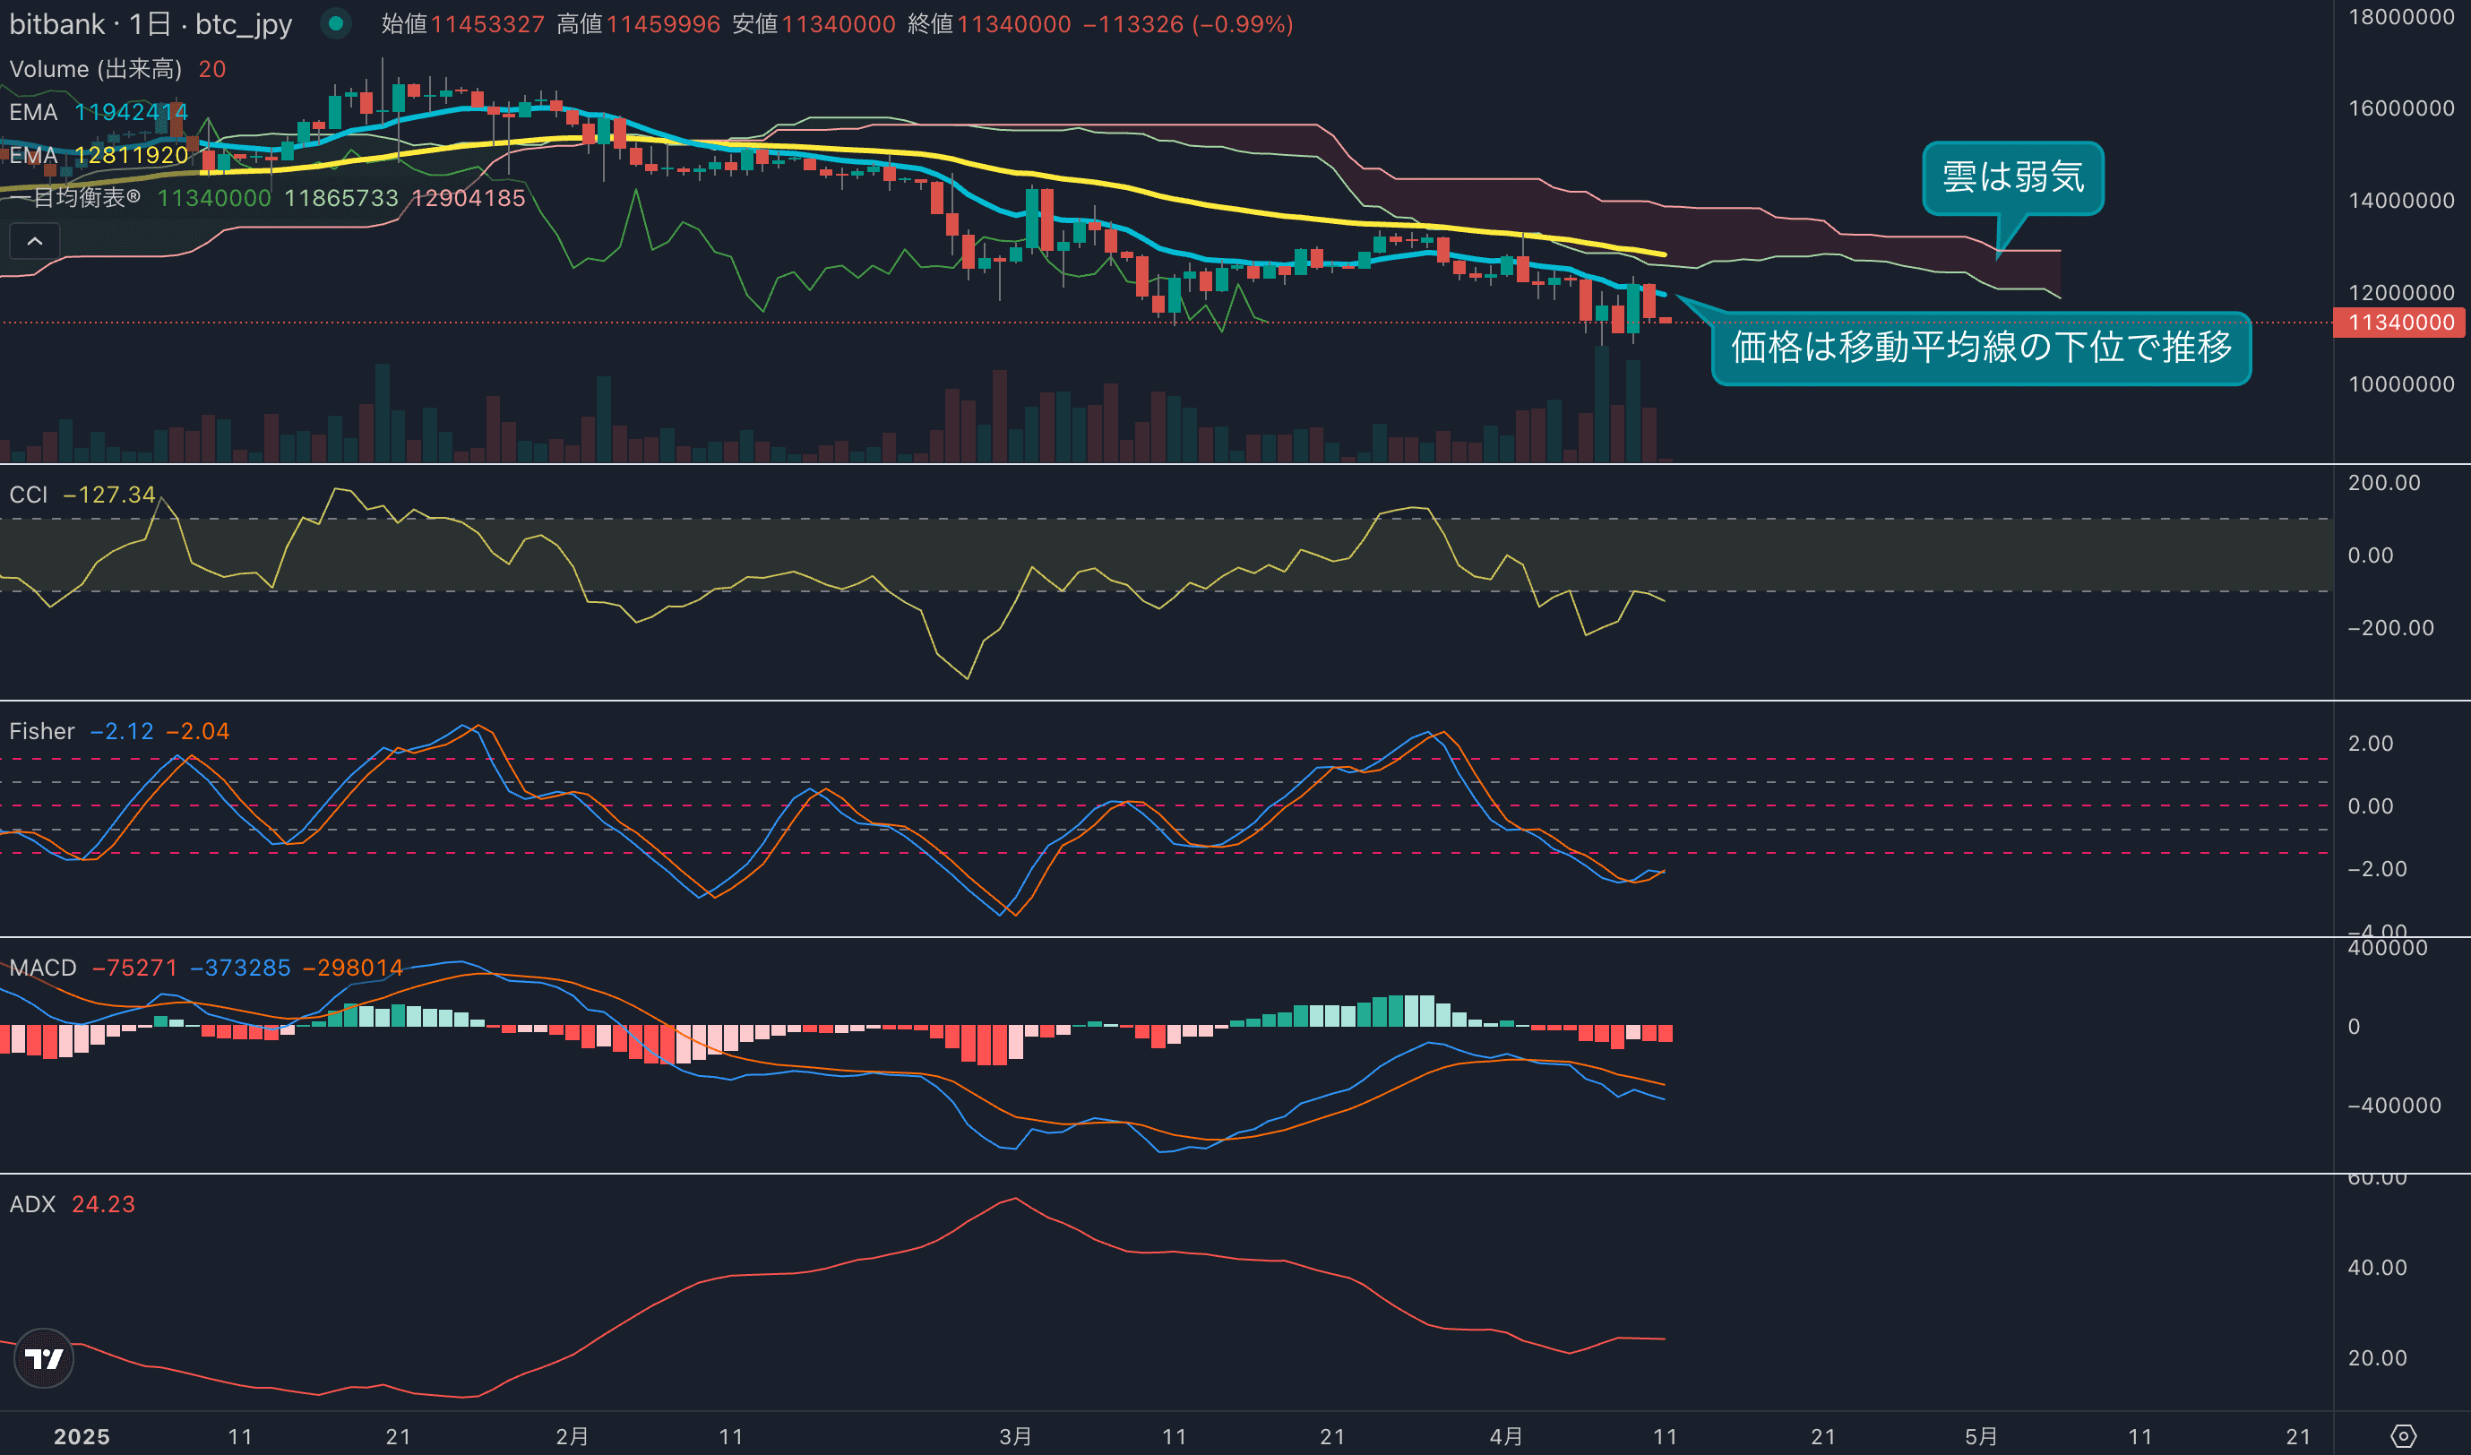
Task: Select the bitbank btc_jpy symbol title
Action: pos(150,23)
